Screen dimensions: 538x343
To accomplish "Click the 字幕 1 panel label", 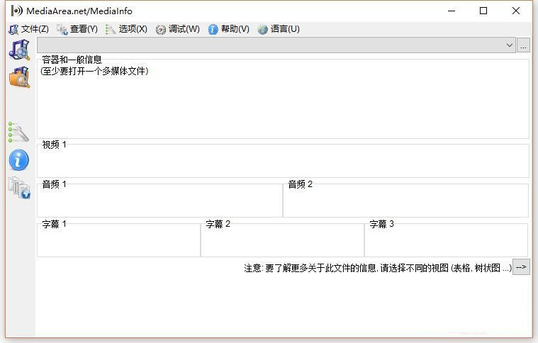I will tap(54, 225).
